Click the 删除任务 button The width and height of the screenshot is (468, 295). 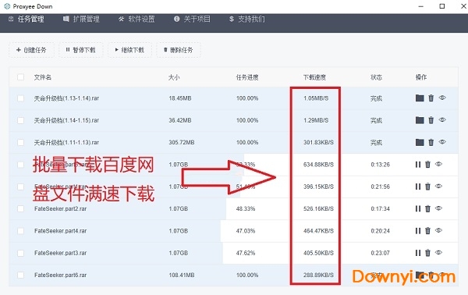pos(179,50)
